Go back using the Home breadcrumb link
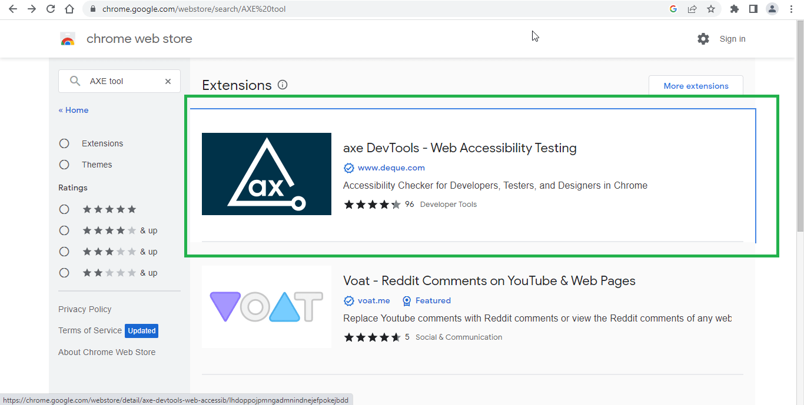This screenshot has width=804, height=405. click(73, 110)
